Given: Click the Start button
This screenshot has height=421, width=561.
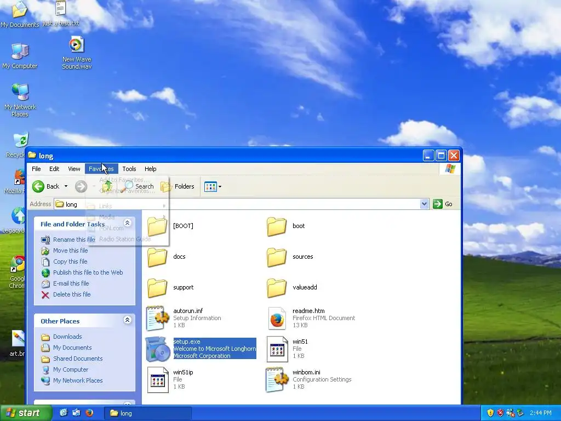Looking at the screenshot, I should pos(26,413).
